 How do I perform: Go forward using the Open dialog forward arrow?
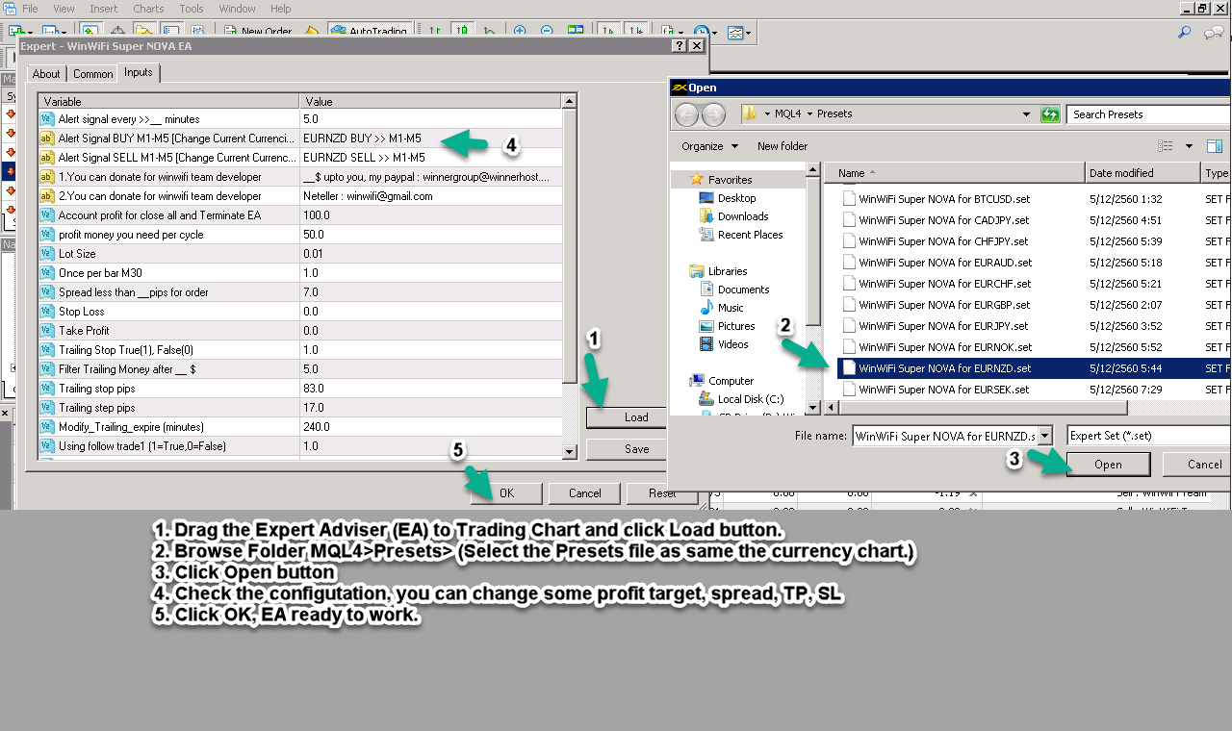click(713, 114)
